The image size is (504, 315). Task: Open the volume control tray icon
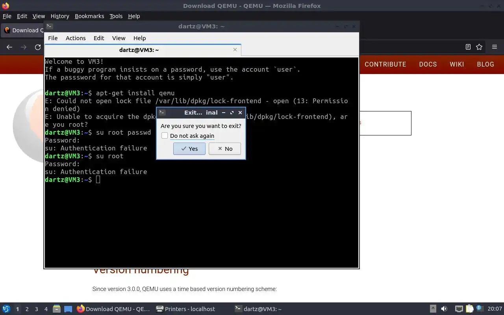[444, 309]
